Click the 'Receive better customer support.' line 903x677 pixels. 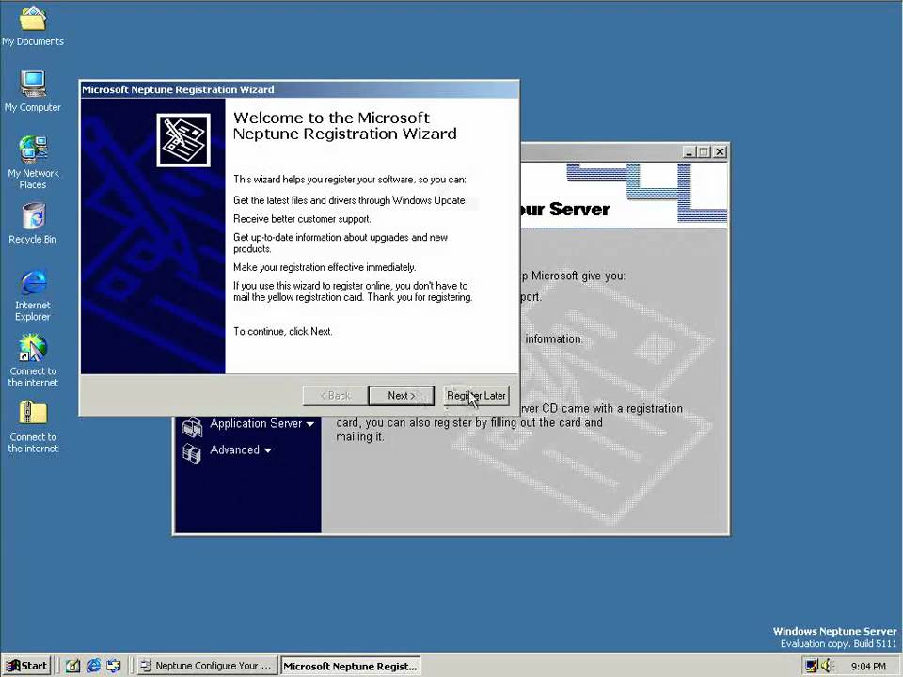click(x=302, y=219)
